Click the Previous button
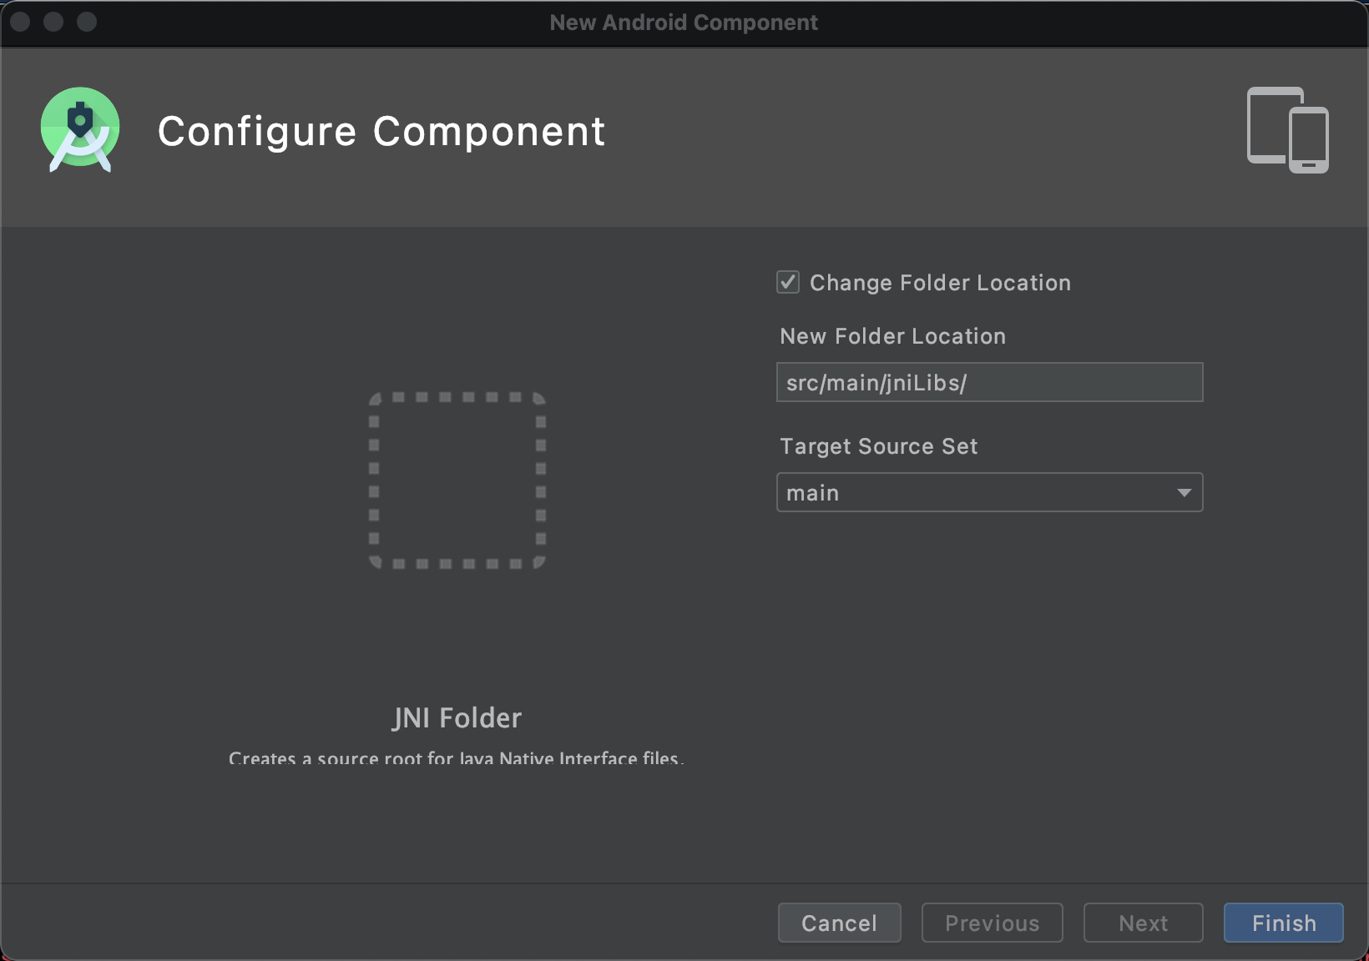Image resolution: width=1369 pixels, height=961 pixels. (x=992, y=923)
